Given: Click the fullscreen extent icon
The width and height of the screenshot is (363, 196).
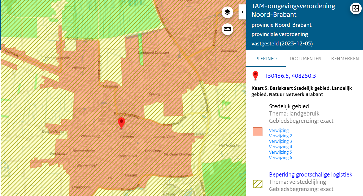Looking at the screenshot, I should tap(355, 8).
